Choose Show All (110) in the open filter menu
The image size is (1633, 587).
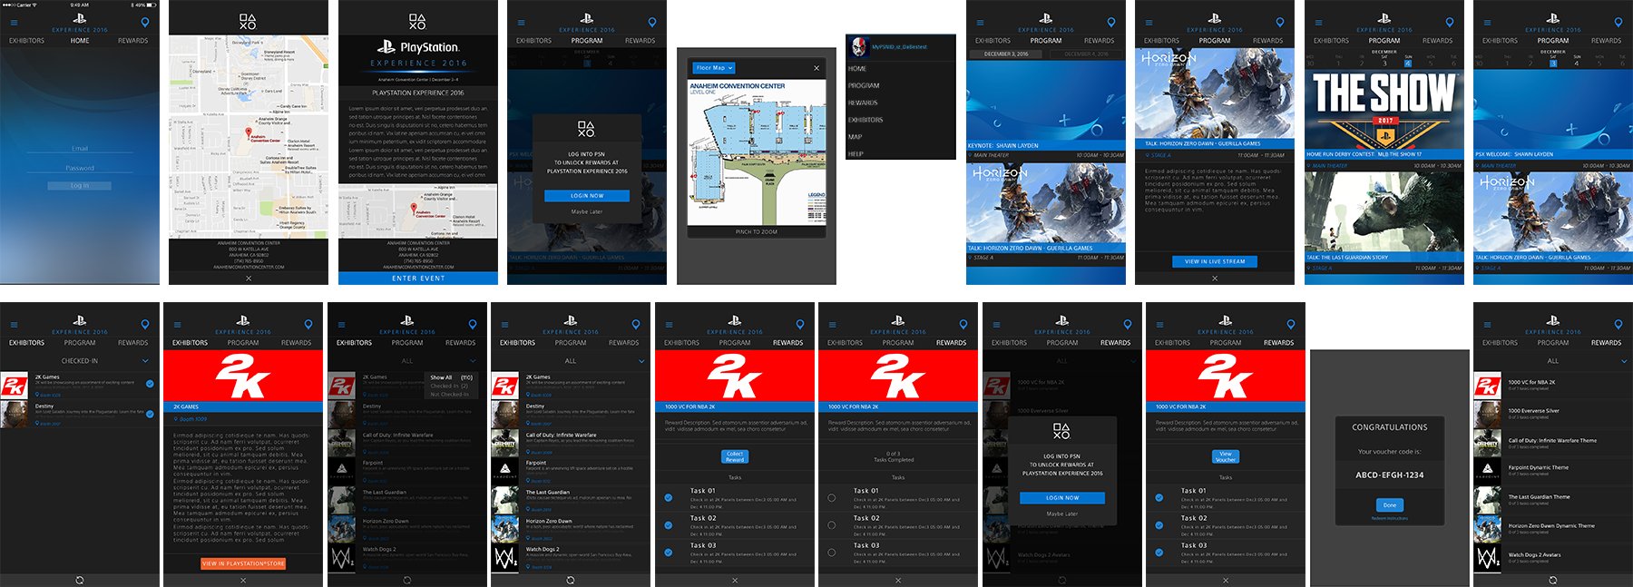pyautogui.click(x=451, y=377)
